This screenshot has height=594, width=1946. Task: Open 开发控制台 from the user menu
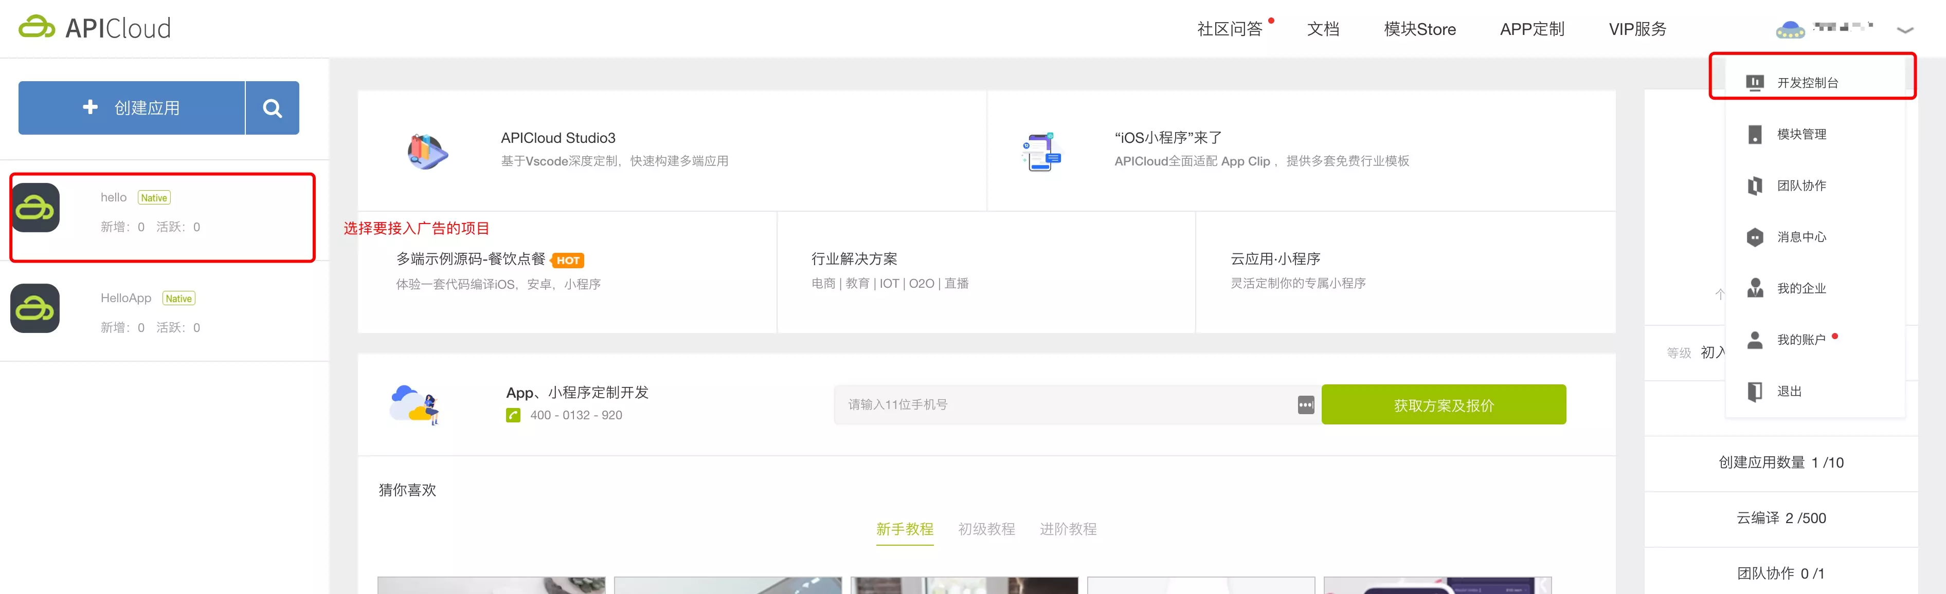(1807, 82)
